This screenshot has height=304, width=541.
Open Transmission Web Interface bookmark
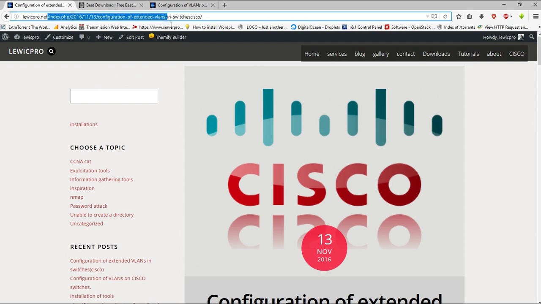(x=104, y=27)
